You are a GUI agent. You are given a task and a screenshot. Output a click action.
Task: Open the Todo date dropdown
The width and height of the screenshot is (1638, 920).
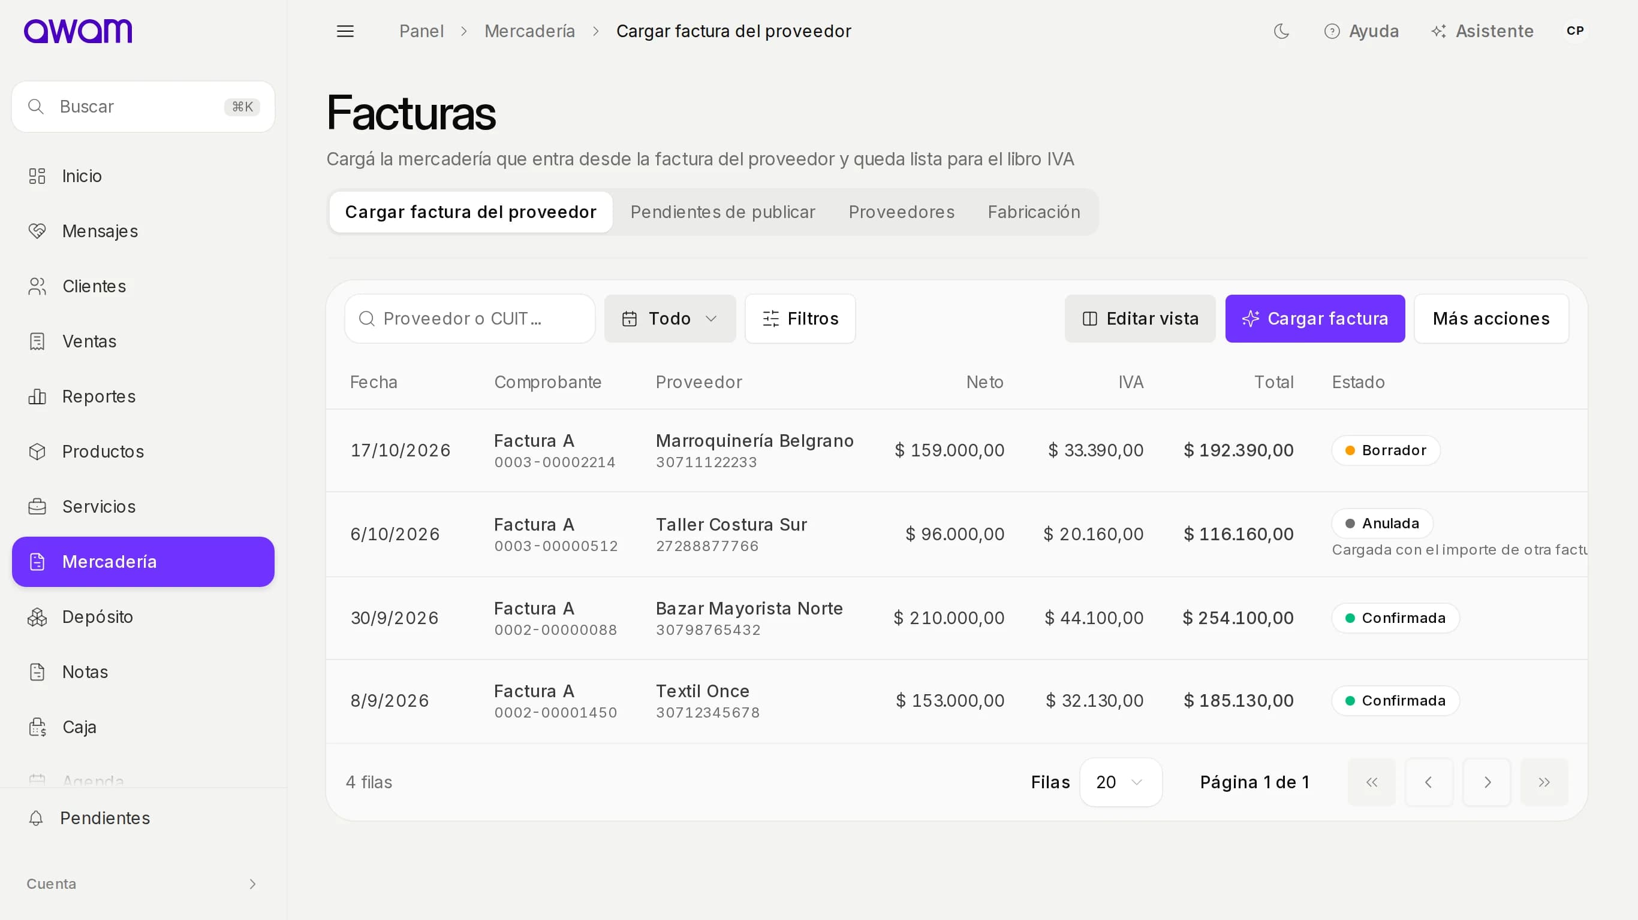click(x=670, y=319)
